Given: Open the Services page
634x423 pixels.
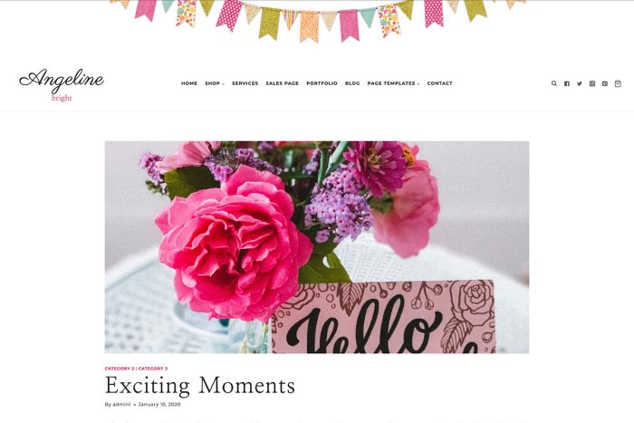Looking at the screenshot, I should tap(245, 83).
